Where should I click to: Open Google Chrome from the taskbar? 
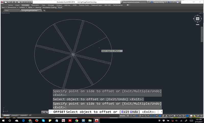pos(77,121)
